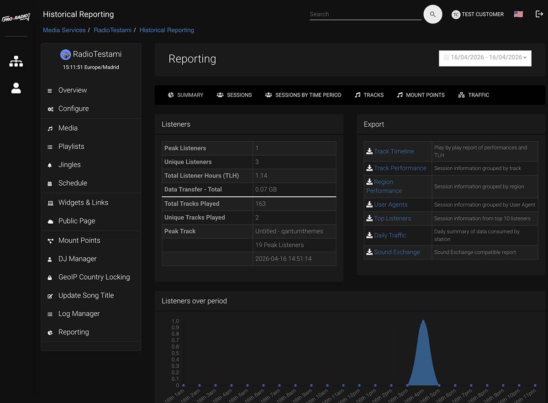
Task: Switch to the SESSIONS tab
Action: point(234,95)
